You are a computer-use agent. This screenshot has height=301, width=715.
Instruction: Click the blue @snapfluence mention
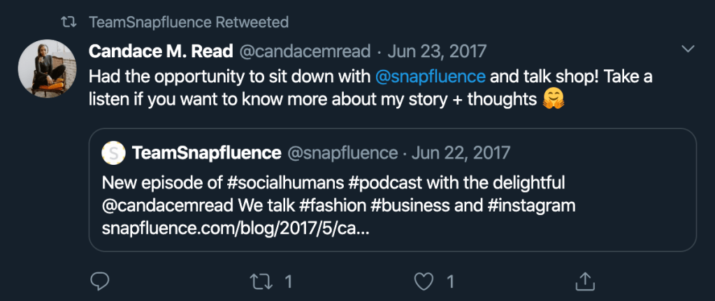click(x=431, y=75)
